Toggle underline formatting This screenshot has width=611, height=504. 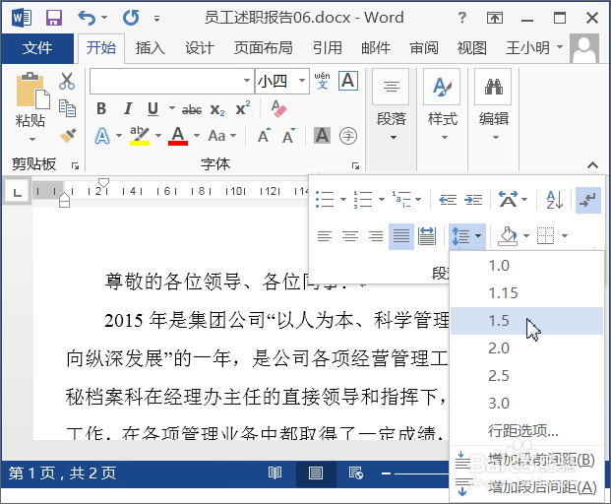pos(153,108)
